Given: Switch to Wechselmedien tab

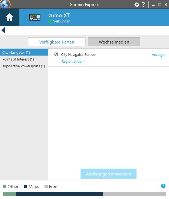Looking at the screenshot, I should coord(114,42).
